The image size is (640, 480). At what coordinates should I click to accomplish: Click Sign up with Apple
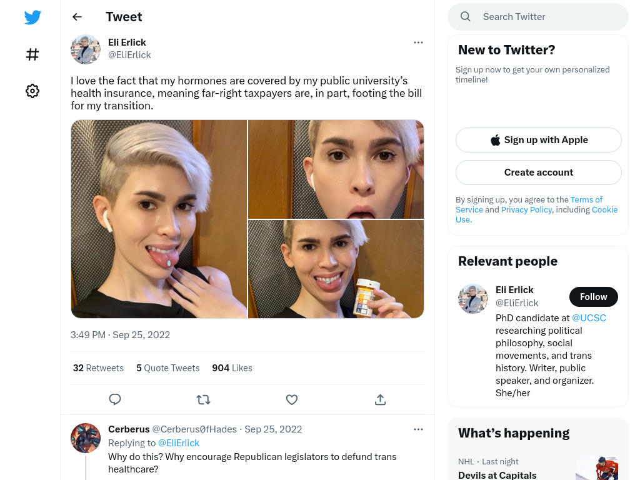pyautogui.click(x=539, y=140)
